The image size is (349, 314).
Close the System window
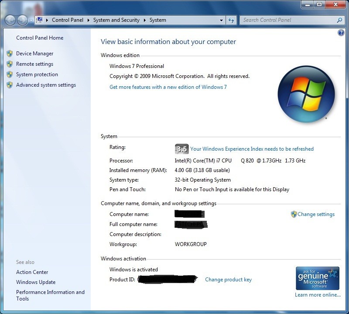click(x=335, y=5)
